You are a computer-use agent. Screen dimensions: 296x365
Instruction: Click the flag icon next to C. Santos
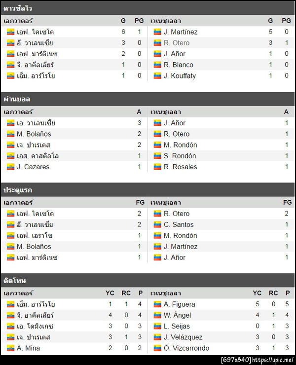coord(158,225)
